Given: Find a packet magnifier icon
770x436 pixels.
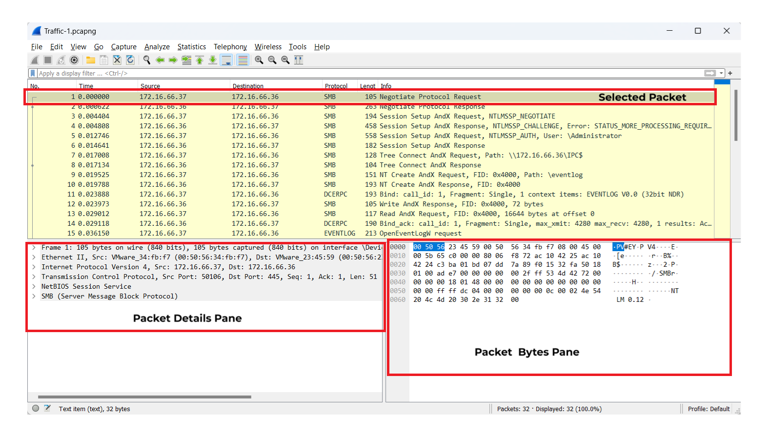Looking at the screenshot, I should (147, 60).
